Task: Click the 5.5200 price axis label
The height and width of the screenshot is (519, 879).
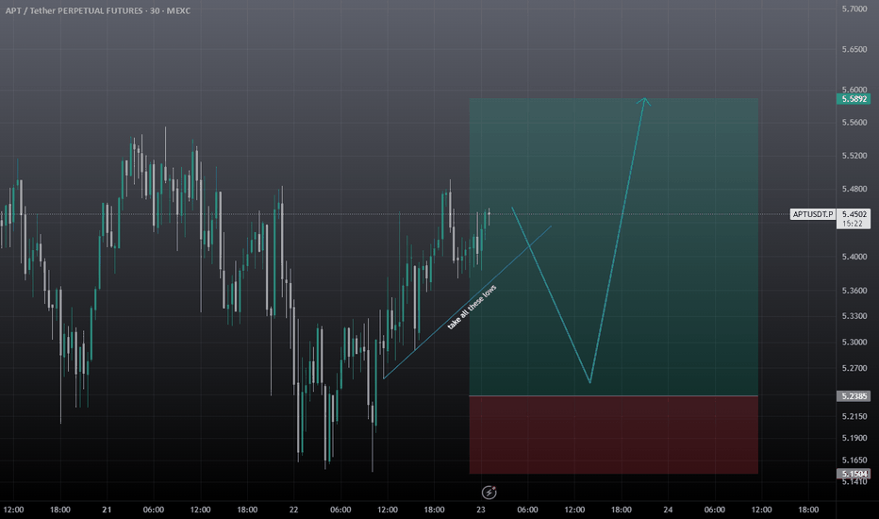Action: (x=854, y=156)
